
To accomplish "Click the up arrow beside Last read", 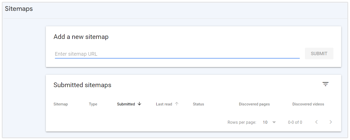I will click(177, 104).
